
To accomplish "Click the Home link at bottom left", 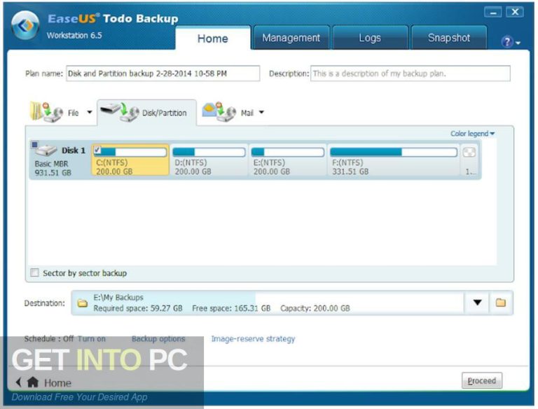I will coord(57,382).
